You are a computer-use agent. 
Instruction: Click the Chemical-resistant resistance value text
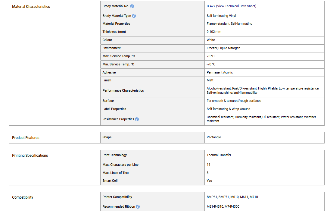coord(262,119)
